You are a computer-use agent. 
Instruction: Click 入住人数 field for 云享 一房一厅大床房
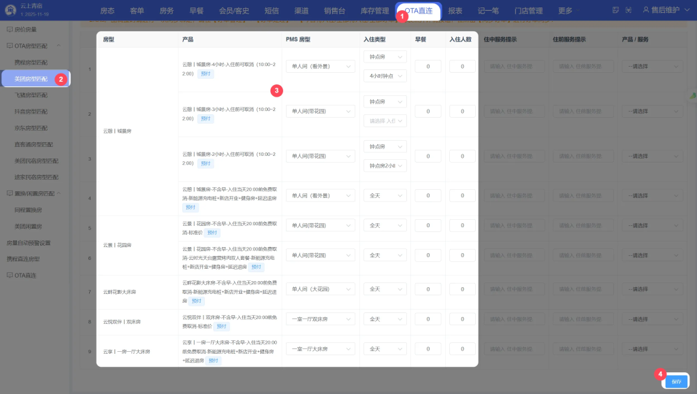(x=462, y=348)
